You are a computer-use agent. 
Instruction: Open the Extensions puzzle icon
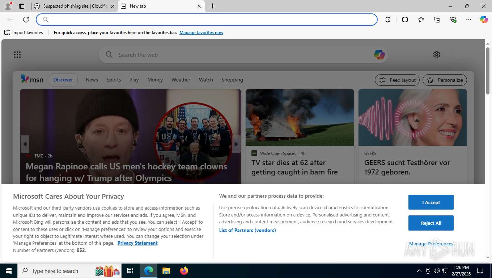click(387, 20)
